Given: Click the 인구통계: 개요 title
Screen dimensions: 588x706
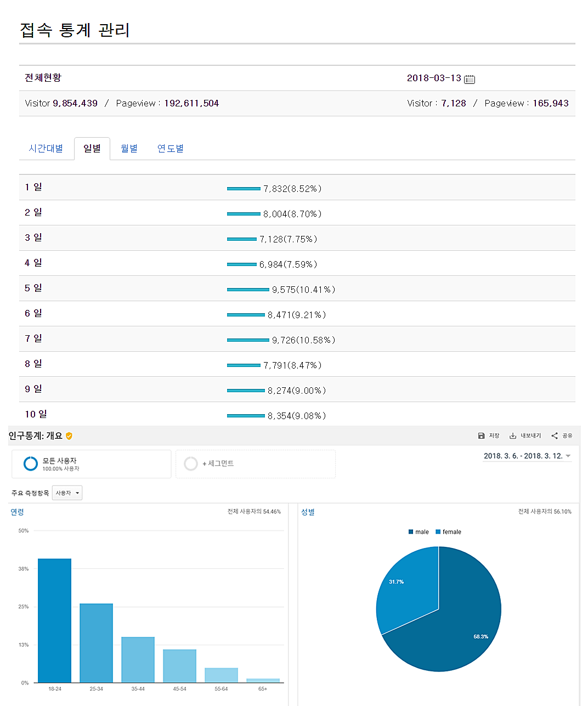Looking at the screenshot, I should tap(36, 436).
